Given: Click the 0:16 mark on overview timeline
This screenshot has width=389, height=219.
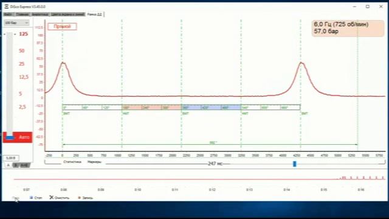Looking at the screenshot, I should pos(361,190).
